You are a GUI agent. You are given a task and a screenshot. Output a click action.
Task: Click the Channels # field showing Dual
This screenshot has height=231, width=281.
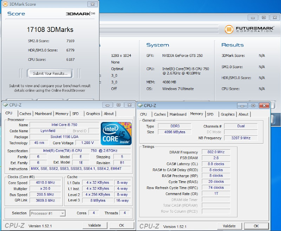coord(241,126)
